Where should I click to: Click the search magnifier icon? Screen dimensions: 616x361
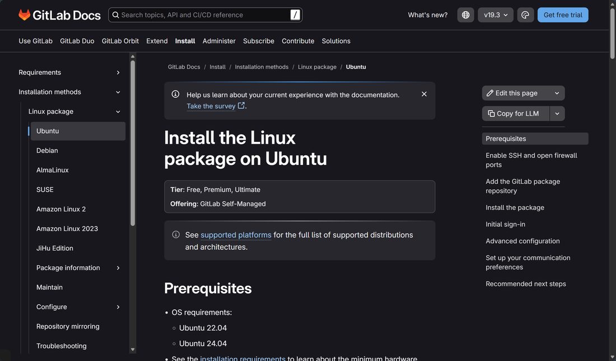tap(115, 15)
